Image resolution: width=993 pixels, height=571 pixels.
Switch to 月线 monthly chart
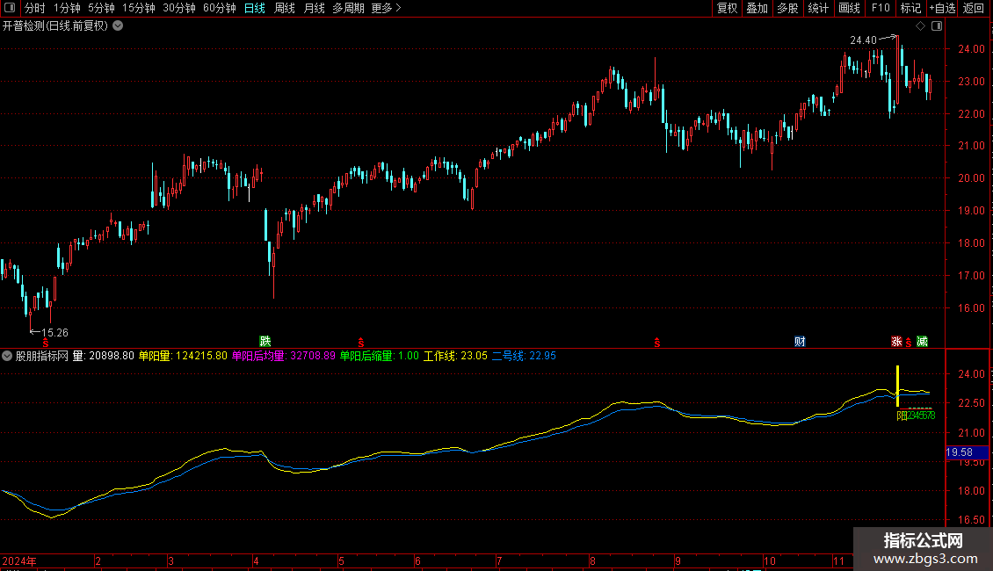tap(314, 8)
